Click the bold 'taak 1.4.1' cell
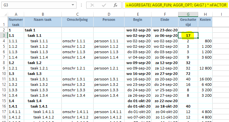Screen dimensions: 229x122 (43, 106)
